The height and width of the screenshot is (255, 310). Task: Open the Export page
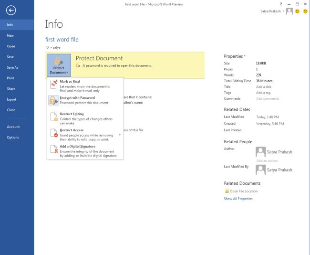click(17, 99)
